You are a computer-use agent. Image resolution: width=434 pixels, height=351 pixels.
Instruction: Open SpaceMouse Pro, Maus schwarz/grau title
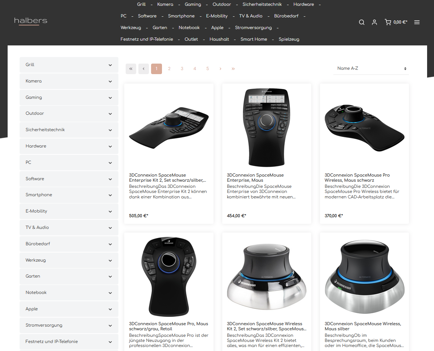pyautogui.click(x=169, y=326)
